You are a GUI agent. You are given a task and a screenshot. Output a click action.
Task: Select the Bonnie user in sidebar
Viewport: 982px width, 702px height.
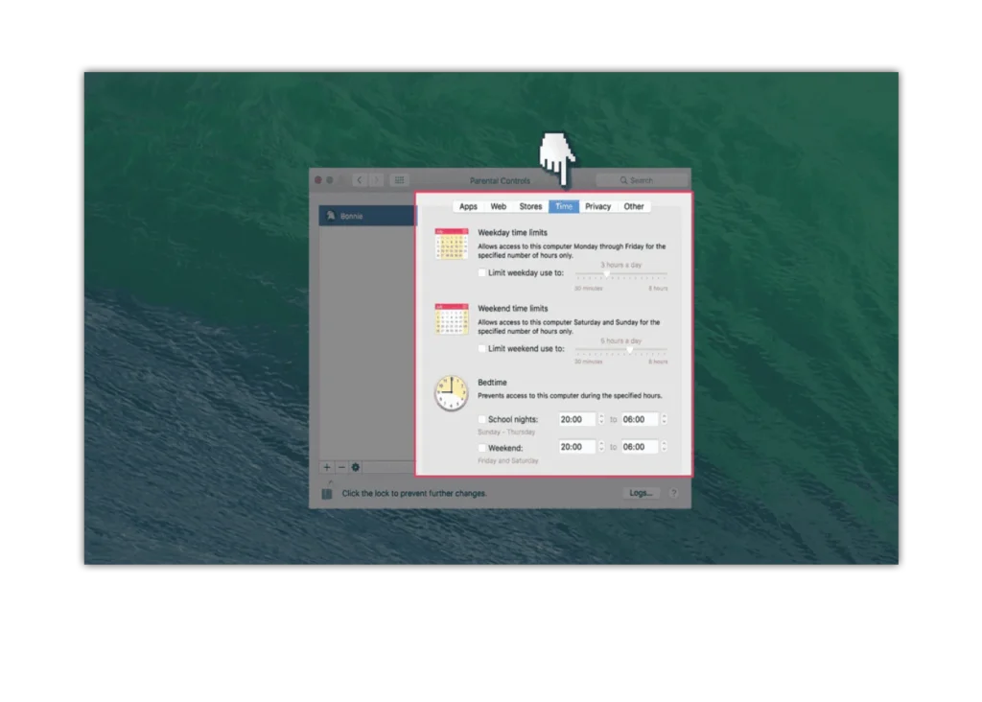(367, 216)
